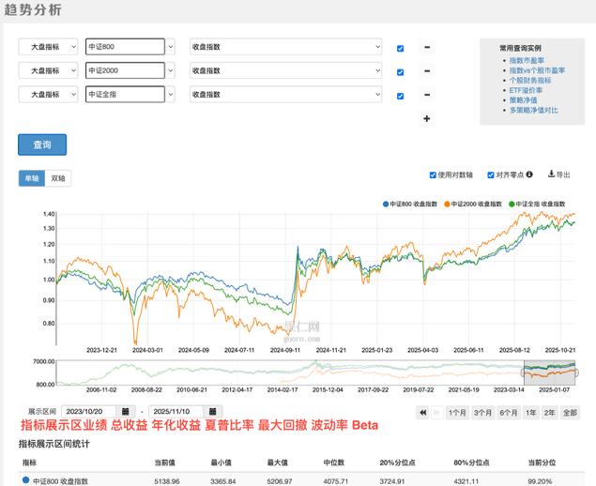The width and height of the screenshot is (596, 486).
Task: Open calendar picker for start date
Action: point(128,412)
